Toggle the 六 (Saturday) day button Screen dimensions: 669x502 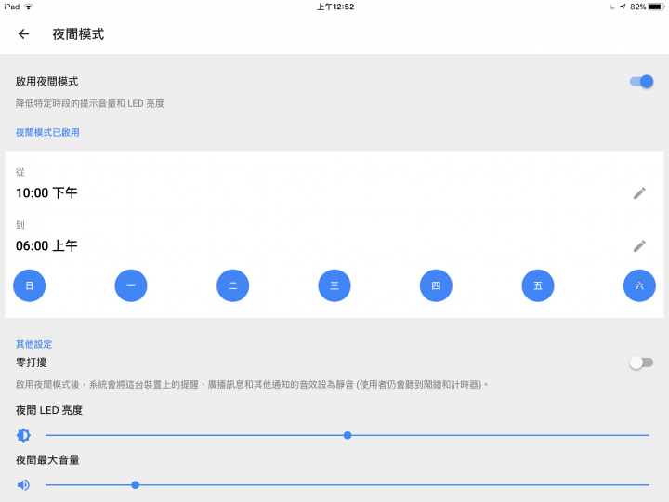[639, 285]
